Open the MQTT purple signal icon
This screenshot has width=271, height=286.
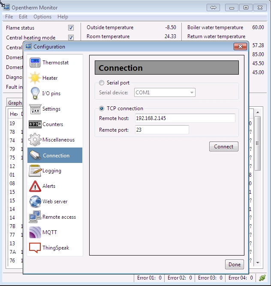click(x=35, y=232)
